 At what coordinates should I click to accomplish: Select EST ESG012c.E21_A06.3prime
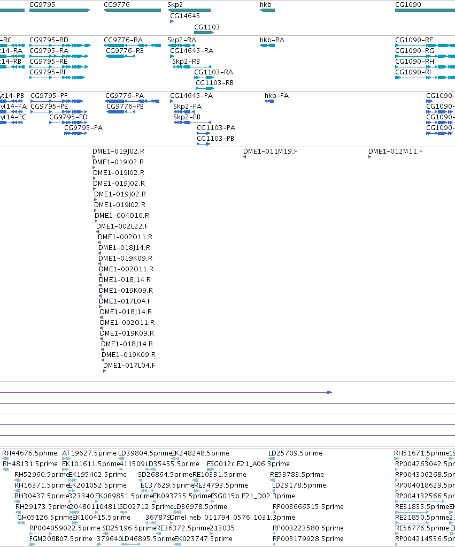248,464
